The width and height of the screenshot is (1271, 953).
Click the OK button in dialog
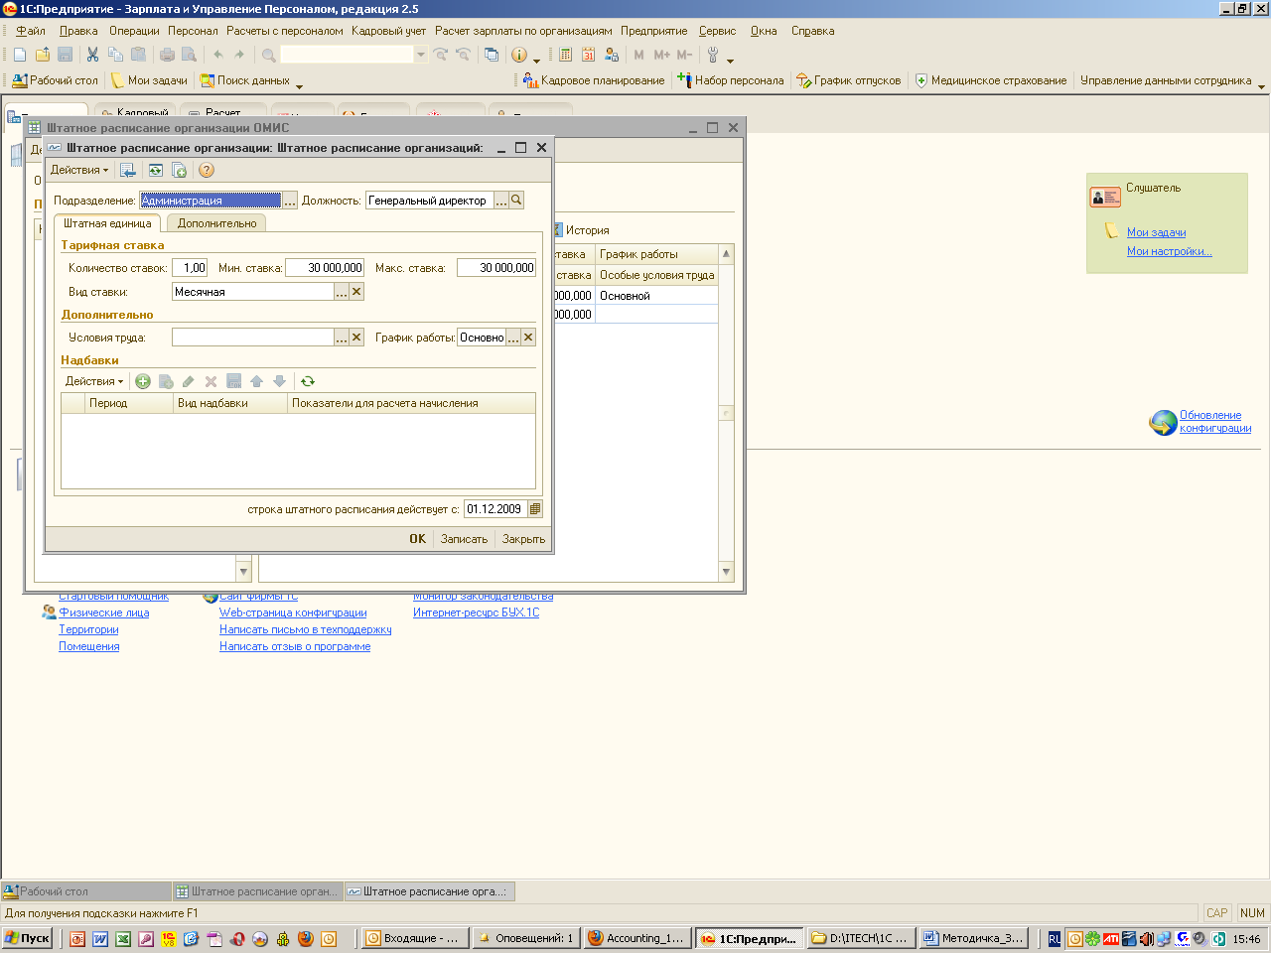[417, 539]
